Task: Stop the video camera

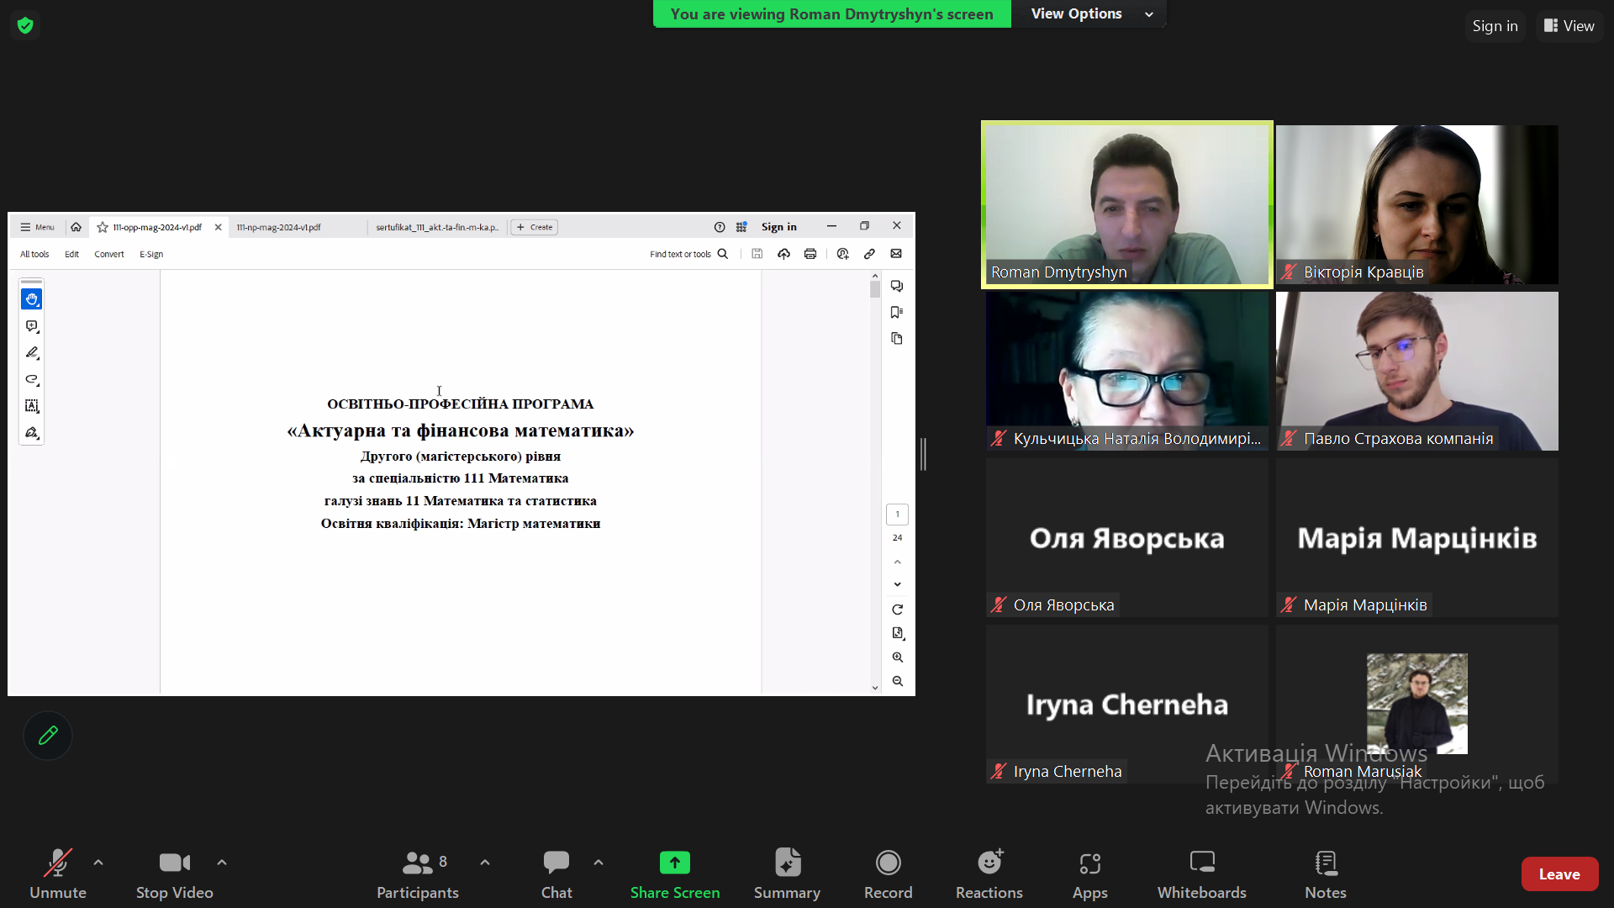Action: 174,874
